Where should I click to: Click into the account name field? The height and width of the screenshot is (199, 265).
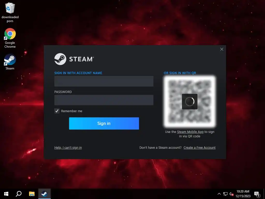[104, 81]
